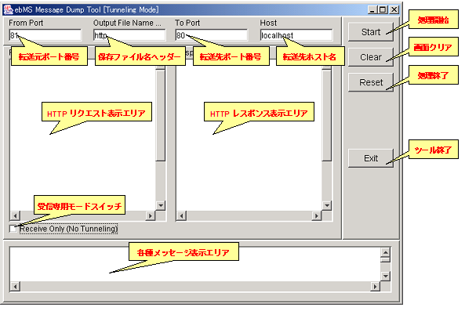Focus the From Port input field
The width and height of the screenshot is (465, 311).
coord(45,35)
